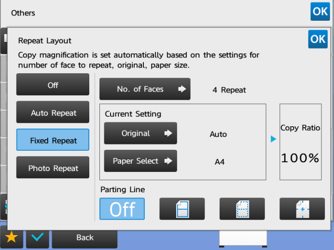The height and width of the screenshot is (250, 334).
Task: Click the 'Repeat Layout' title
Action: [x=45, y=40]
